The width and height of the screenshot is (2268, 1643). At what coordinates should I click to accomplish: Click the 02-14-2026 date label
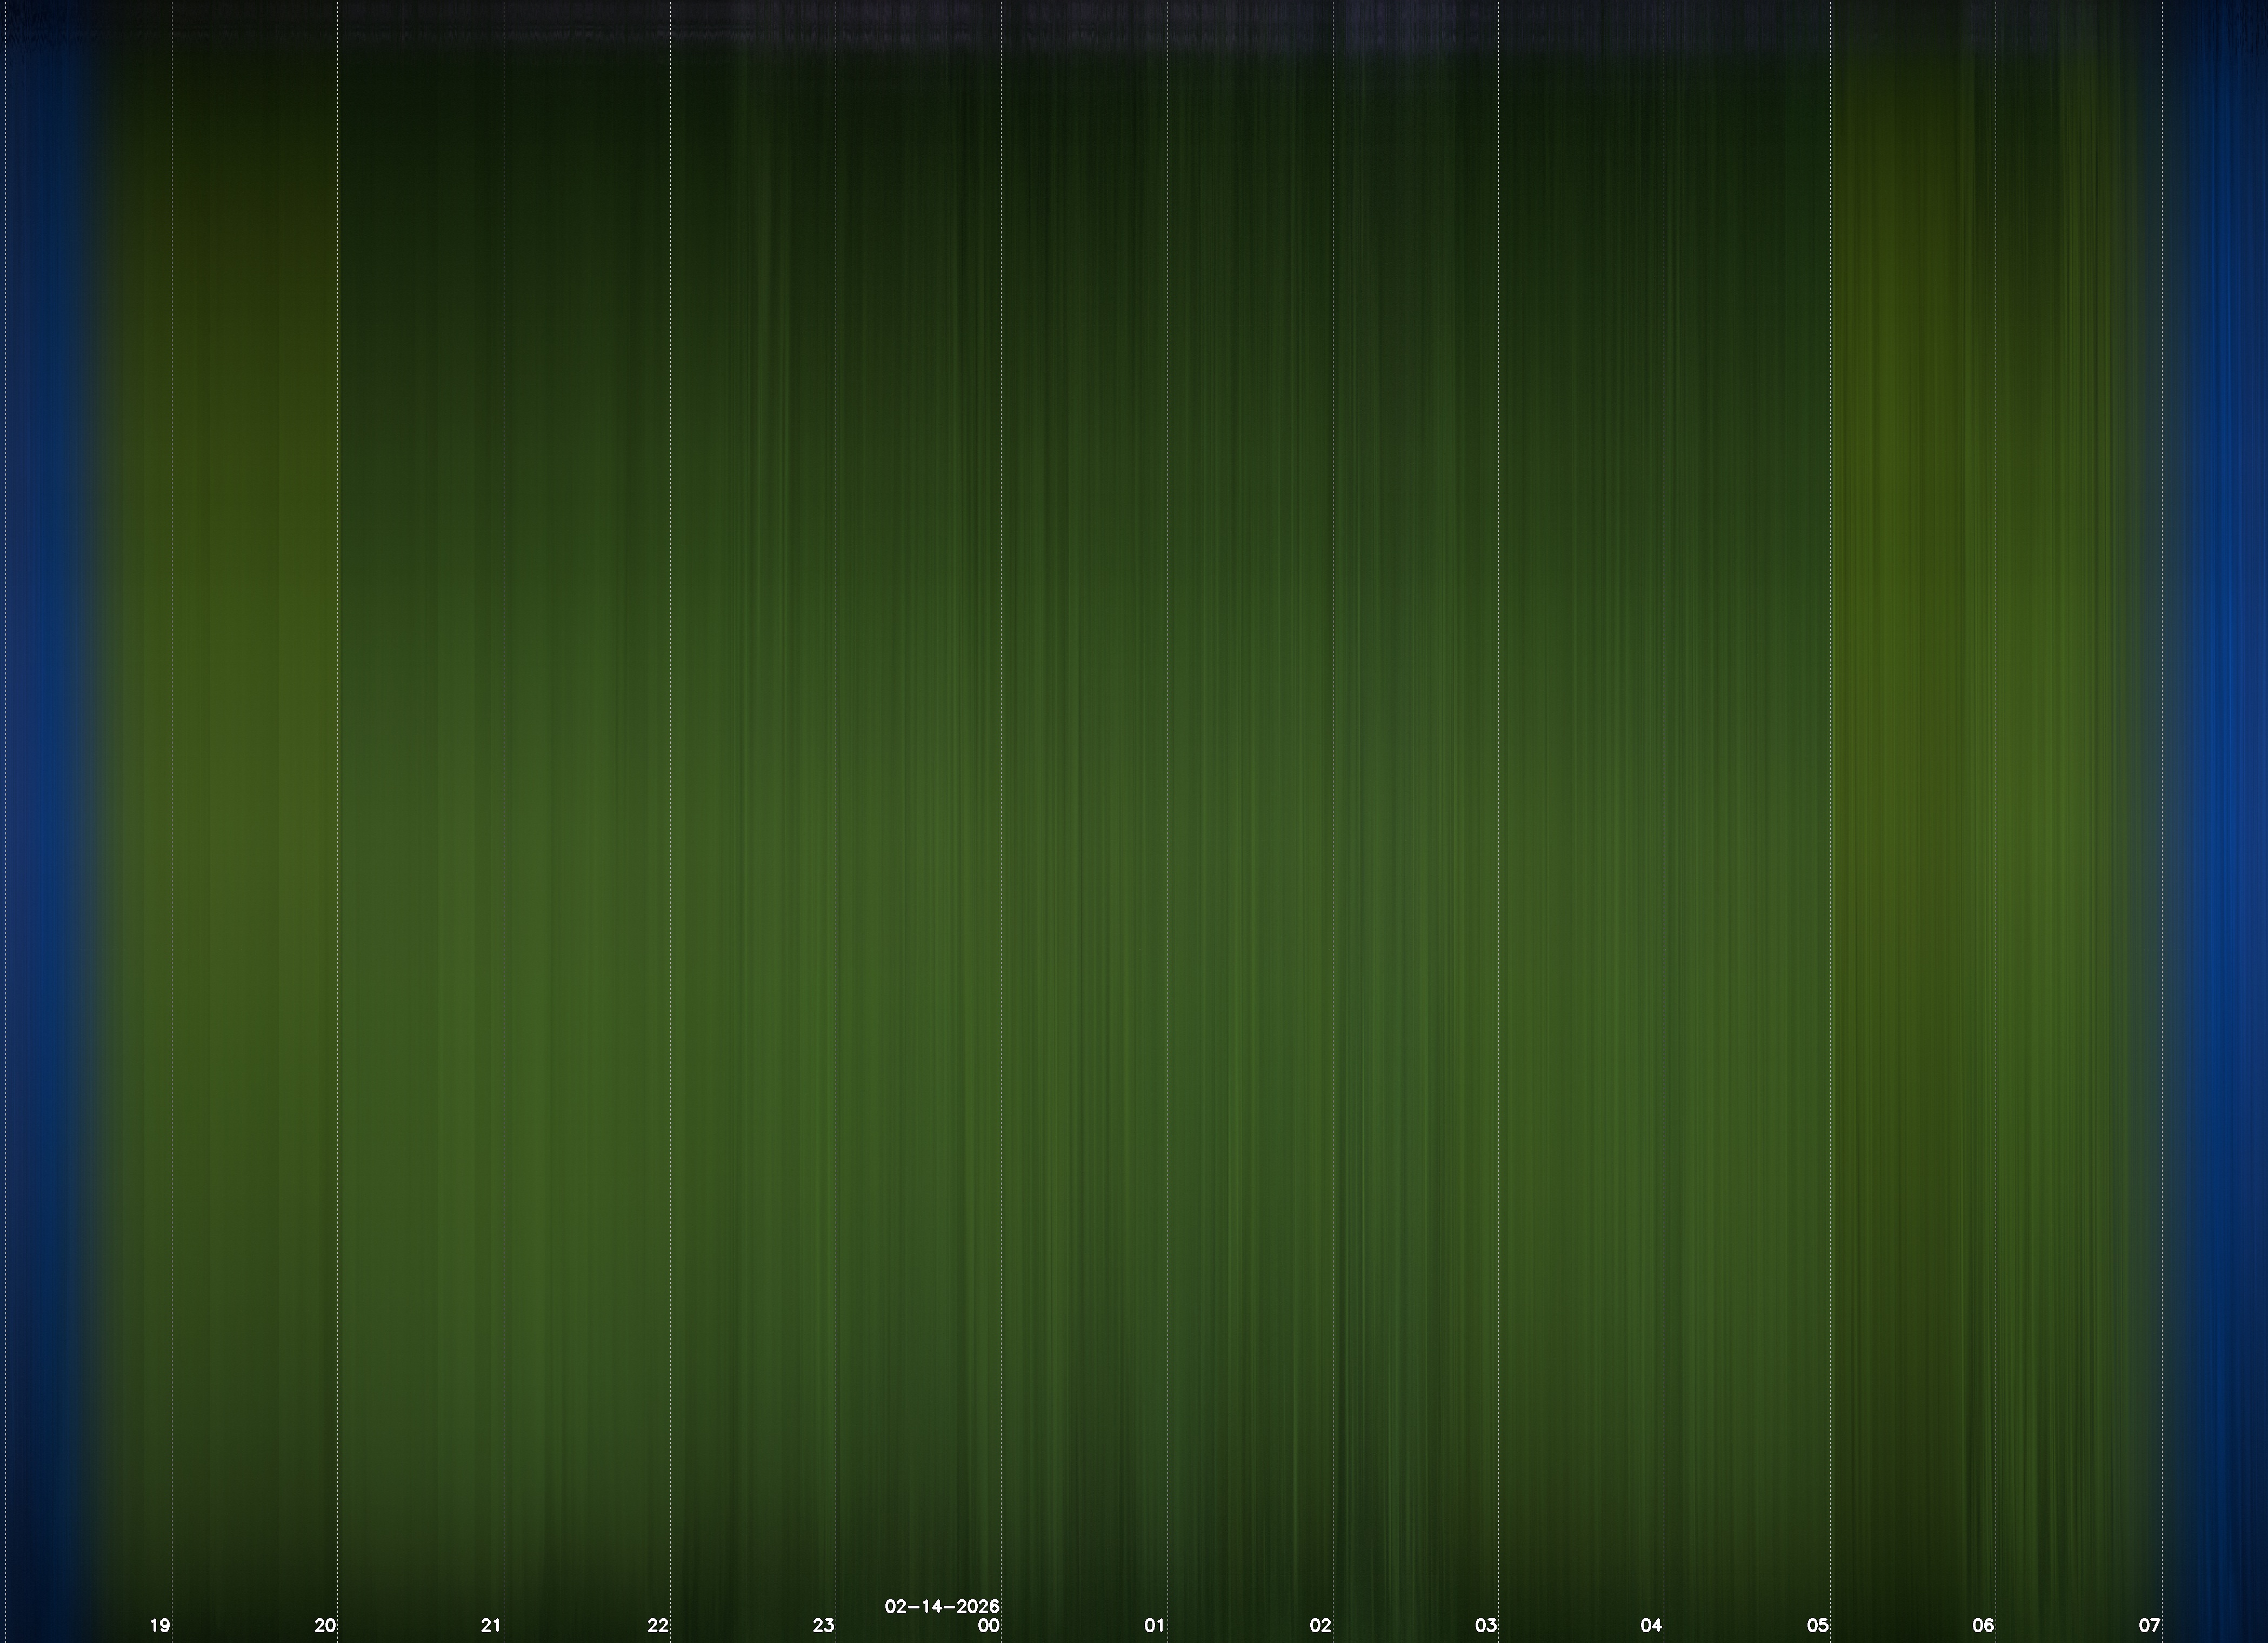pos(942,1606)
